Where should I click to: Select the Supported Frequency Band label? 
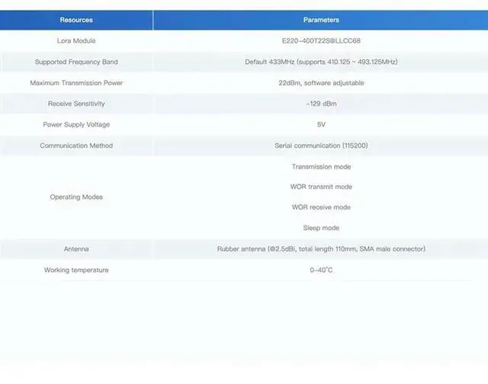pos(76,62)
